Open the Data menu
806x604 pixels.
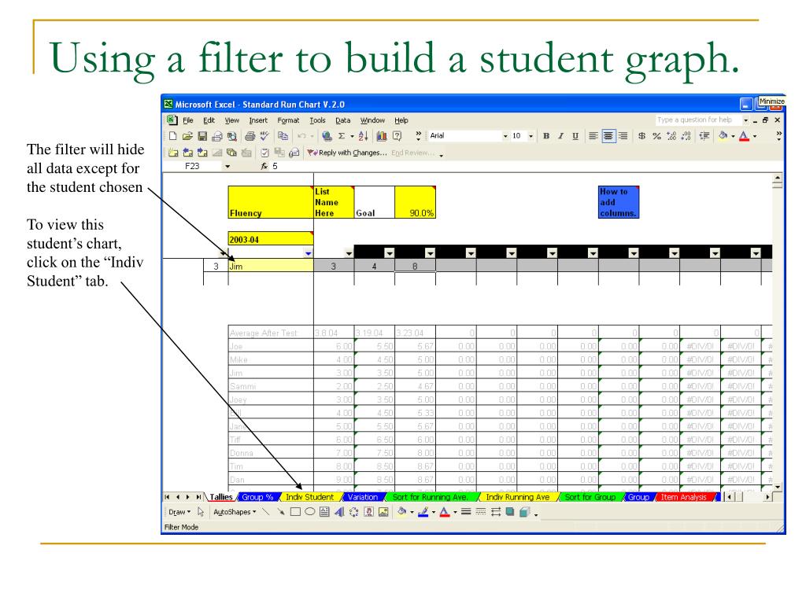tap(343, 120)
